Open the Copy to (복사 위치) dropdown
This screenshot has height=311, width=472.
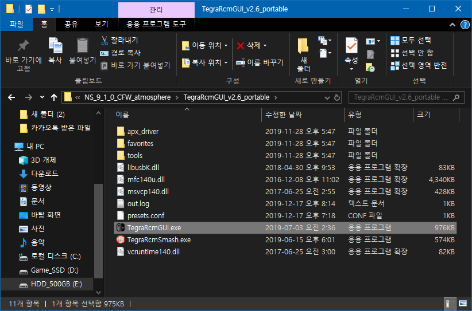pos(204,62)
